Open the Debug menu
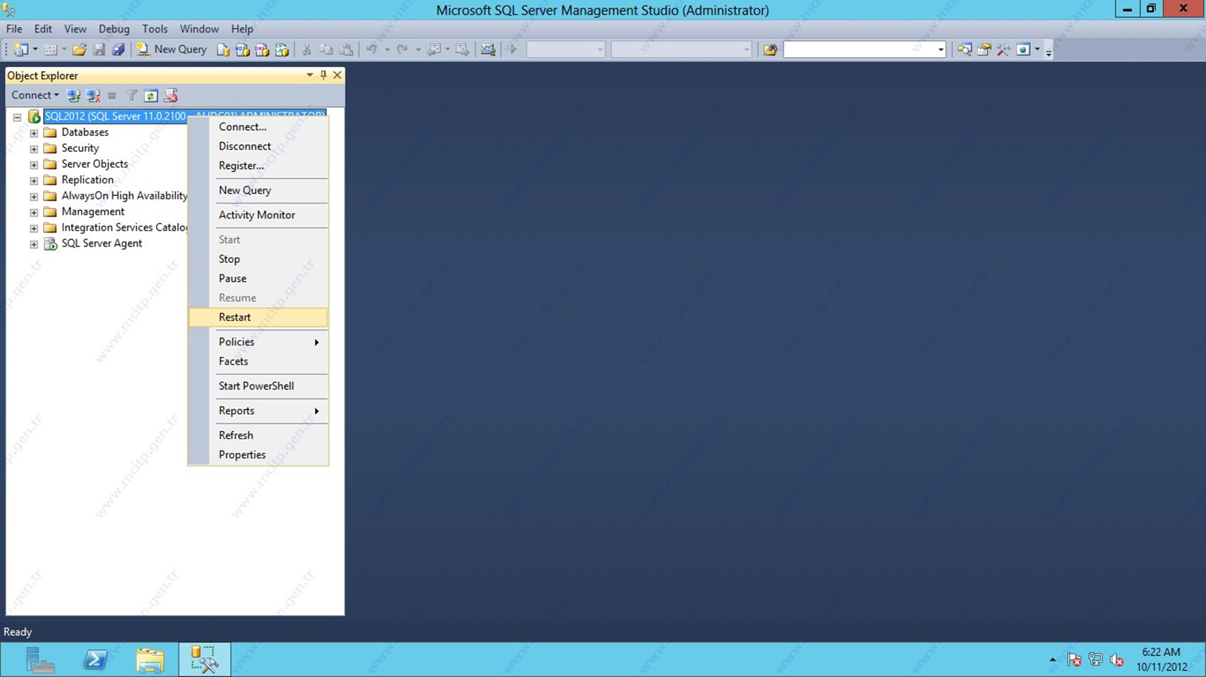 pyautogui.click(x=114, y=29)
